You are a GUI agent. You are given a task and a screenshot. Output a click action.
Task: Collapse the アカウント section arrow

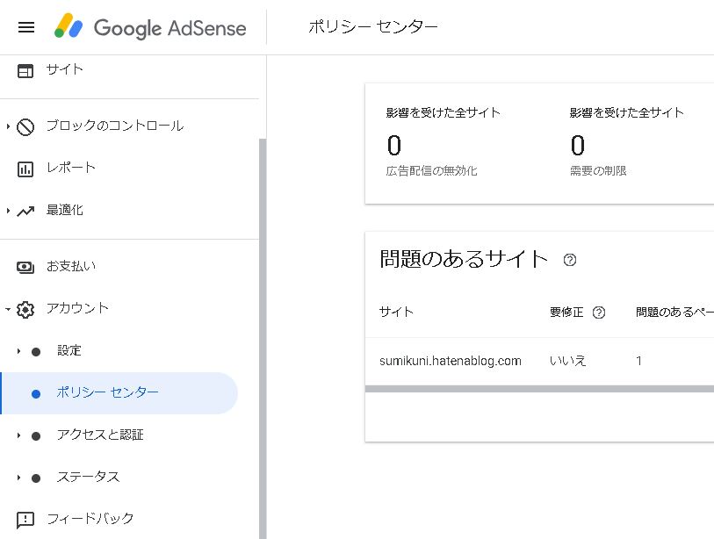(x=8, y=309)
